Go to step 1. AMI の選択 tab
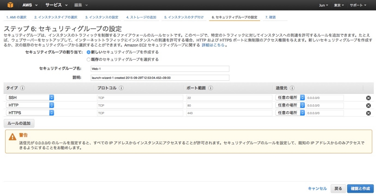The width and height of the screenshot is (376, 196). tap(16, 17)
